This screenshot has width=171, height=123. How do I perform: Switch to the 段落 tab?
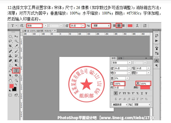[x=120, y=58]
